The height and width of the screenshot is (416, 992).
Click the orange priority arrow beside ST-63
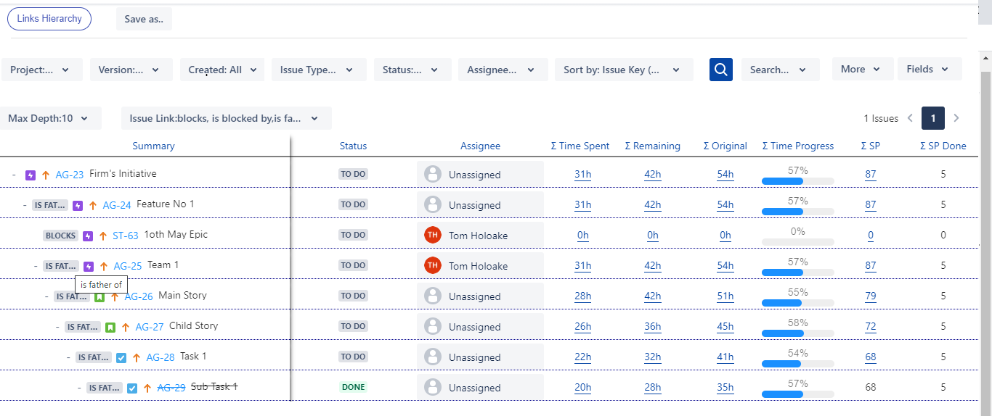(102, 236)
